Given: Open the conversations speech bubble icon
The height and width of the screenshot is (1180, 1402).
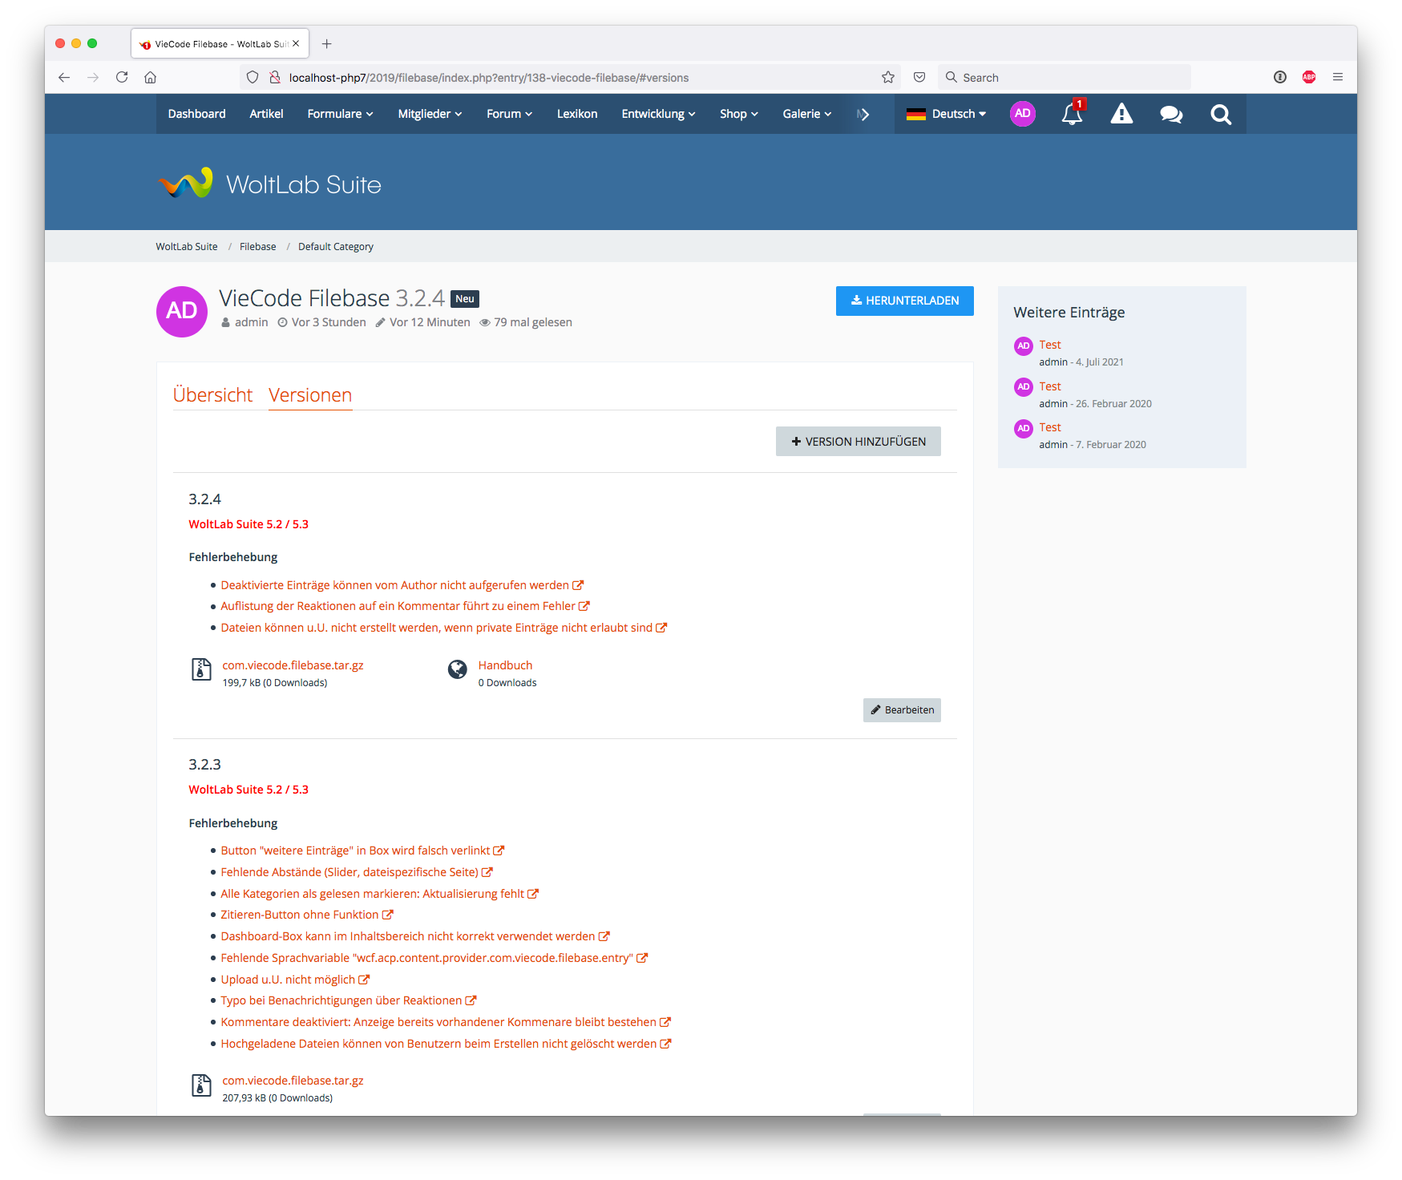Looking at the screenshot, I should [x=1171, y=115].
